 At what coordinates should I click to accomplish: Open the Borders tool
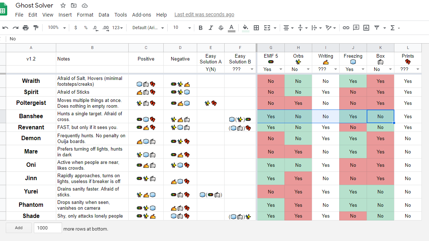(256, 28)
